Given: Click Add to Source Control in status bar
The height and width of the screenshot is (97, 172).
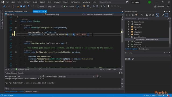Looking at the screenshot, I should point(154,95).
